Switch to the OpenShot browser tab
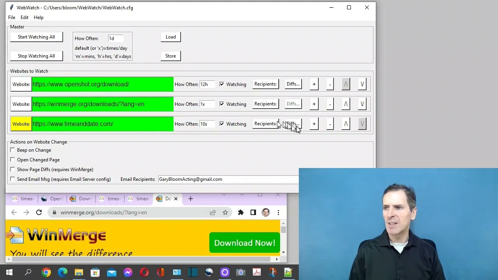498x280 pixels. pos(53,199)
